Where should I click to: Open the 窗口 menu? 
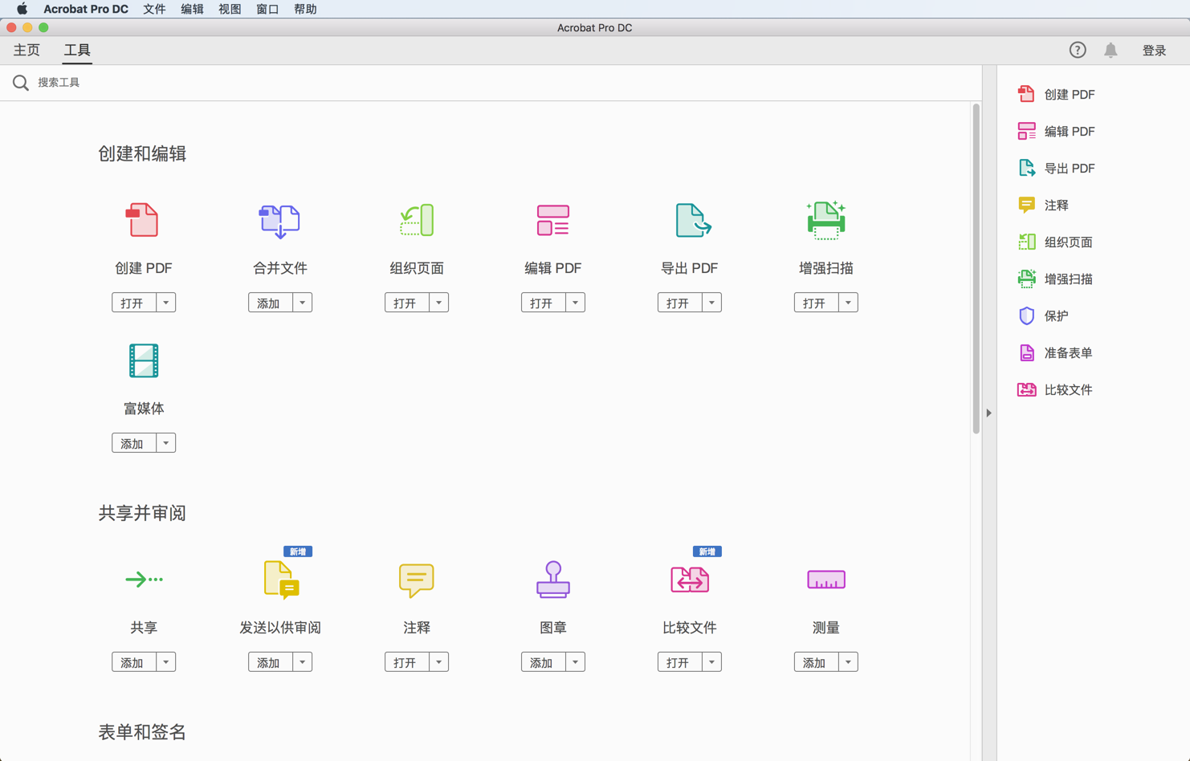[x=267, y=9]
